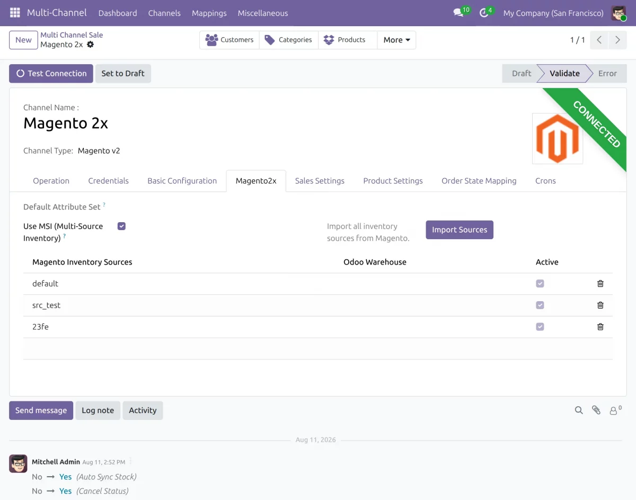Select the Validate status stage
This screenshot has height=500, width=636.
[564, 74]
